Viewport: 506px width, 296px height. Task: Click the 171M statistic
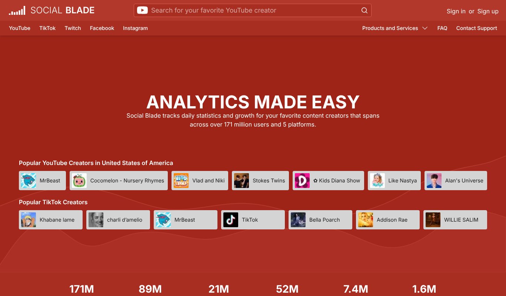point(81,289)
